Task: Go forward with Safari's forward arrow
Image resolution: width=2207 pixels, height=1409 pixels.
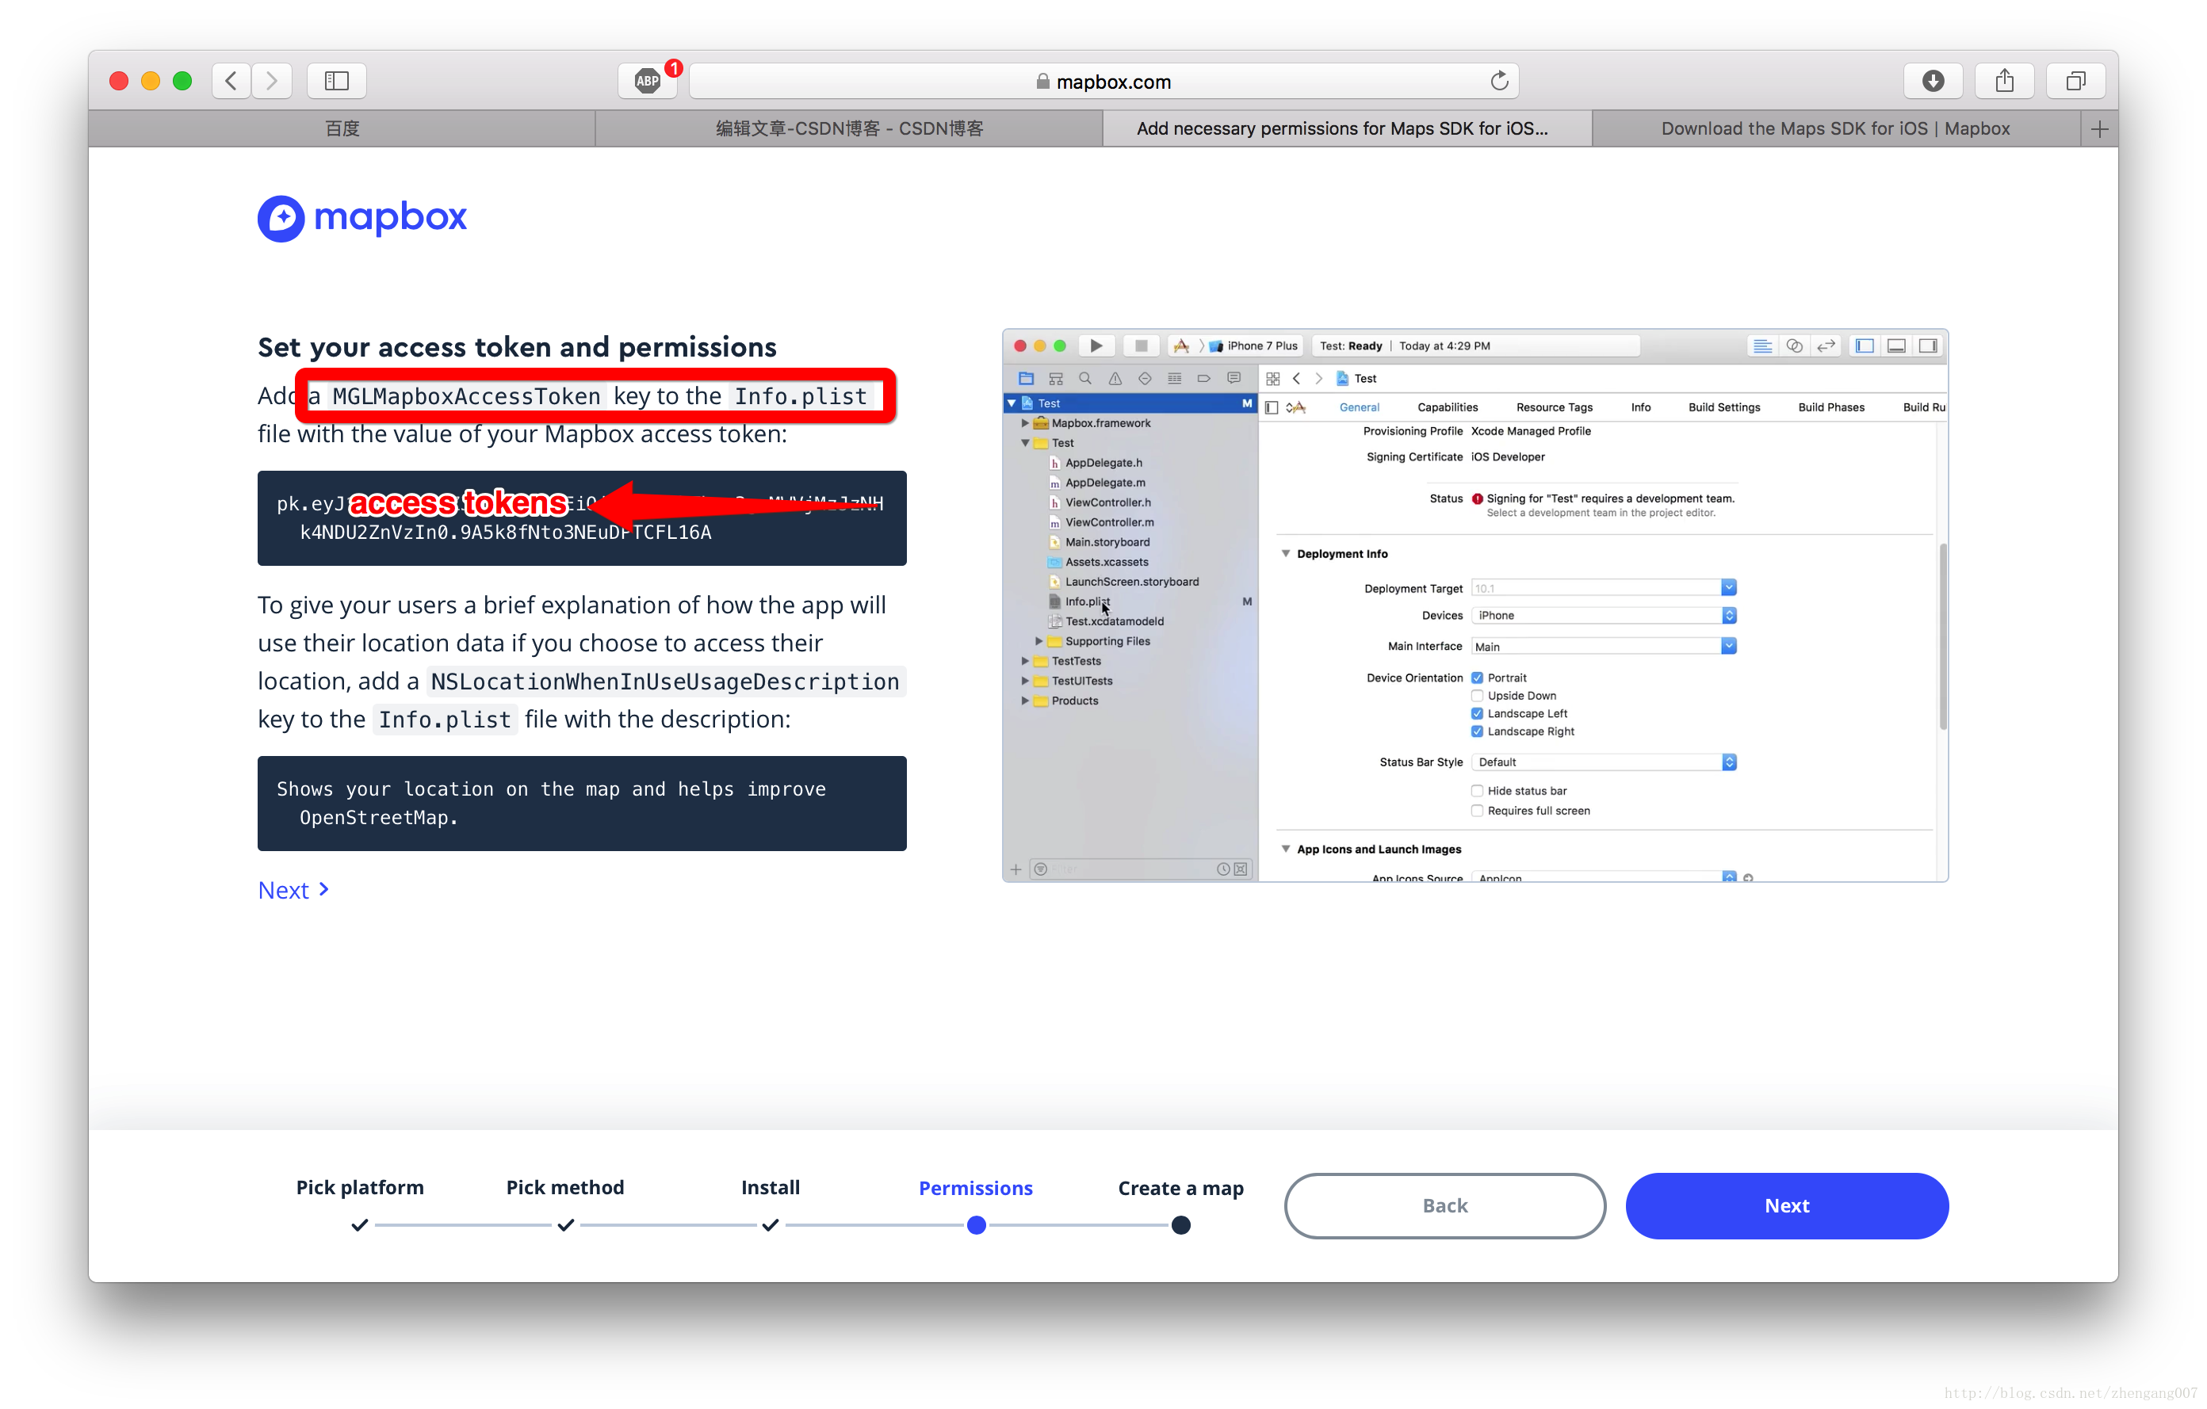Action: point(272,81)
